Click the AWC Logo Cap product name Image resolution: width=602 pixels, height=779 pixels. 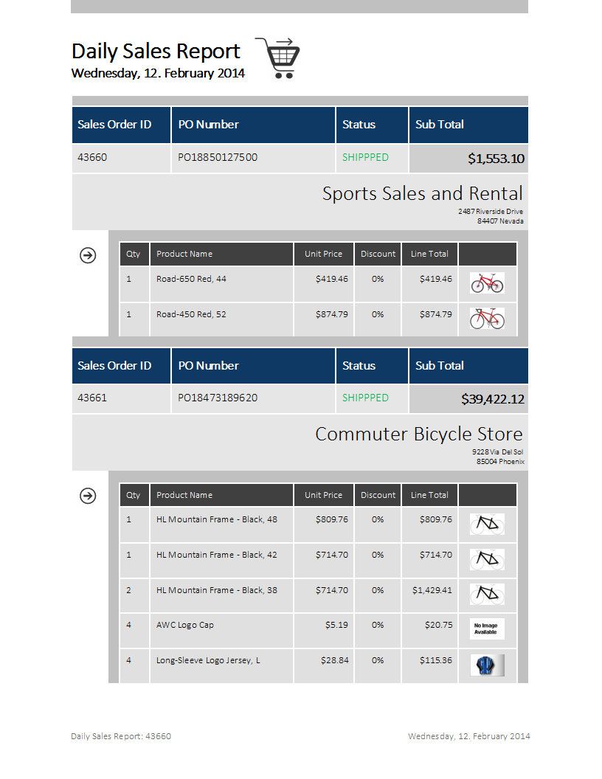[x=184, y=625]
